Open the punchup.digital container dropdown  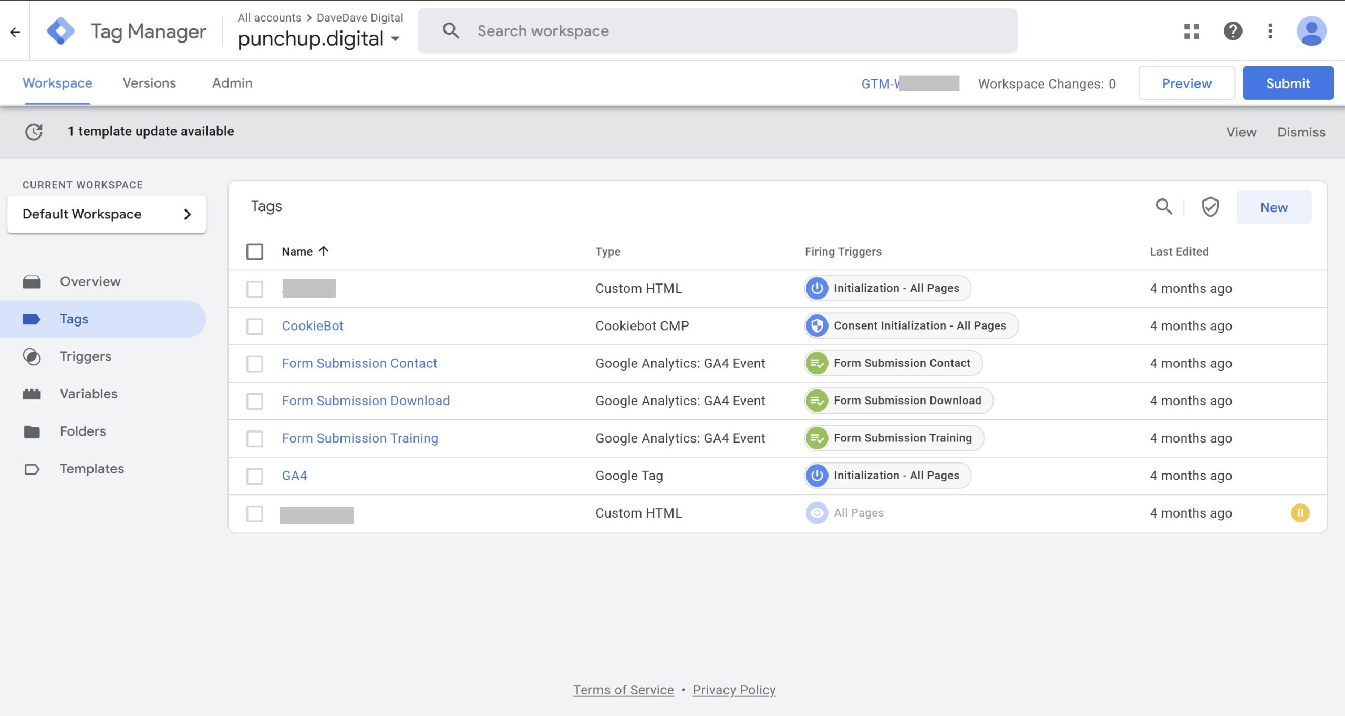pyautogui.click(x=396, y=38)
